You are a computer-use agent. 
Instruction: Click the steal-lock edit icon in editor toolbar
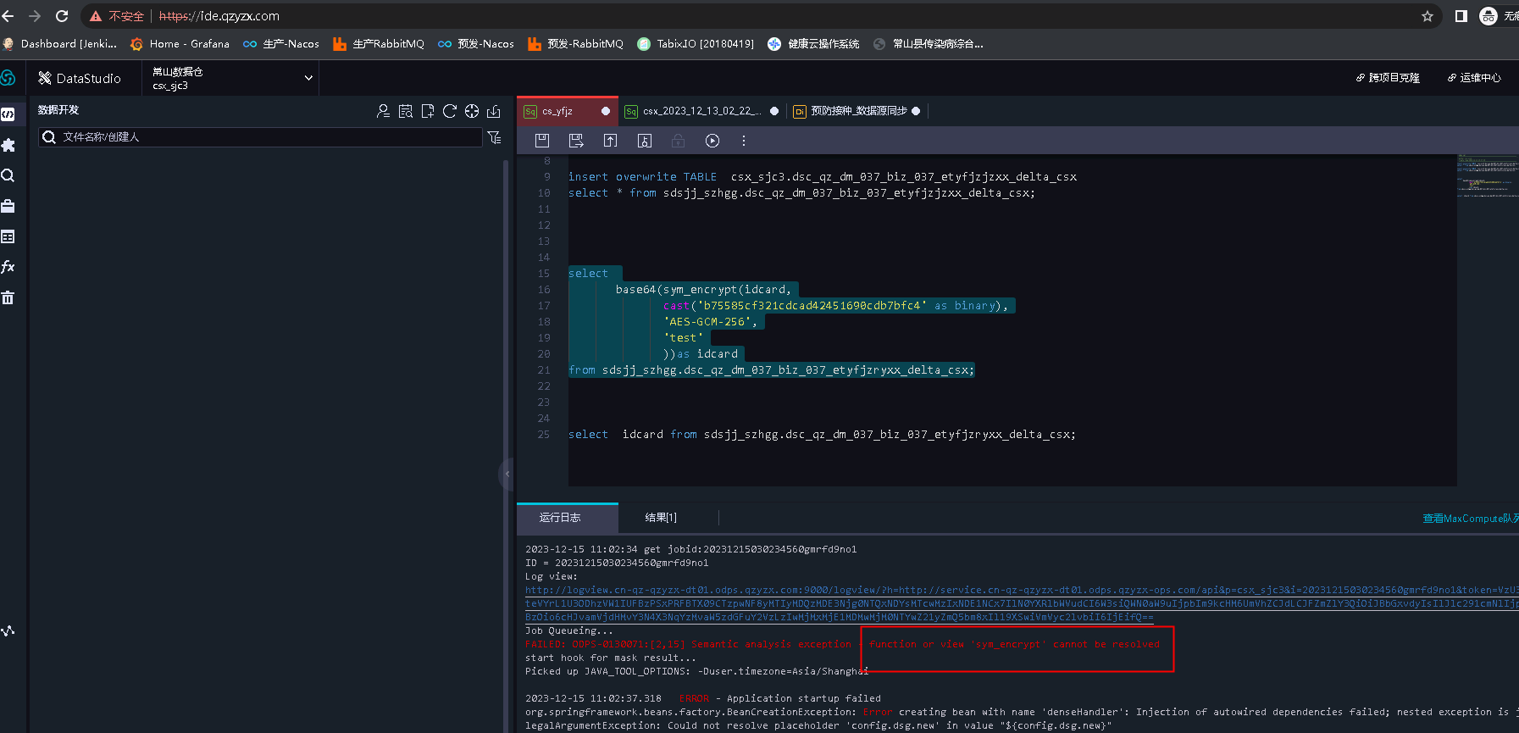pos(645,141)
